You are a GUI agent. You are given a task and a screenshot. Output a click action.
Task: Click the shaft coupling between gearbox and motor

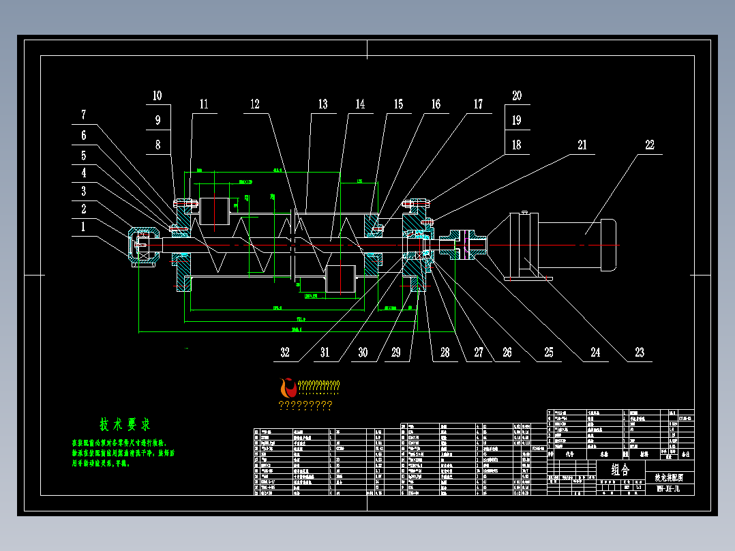[464, 244]
